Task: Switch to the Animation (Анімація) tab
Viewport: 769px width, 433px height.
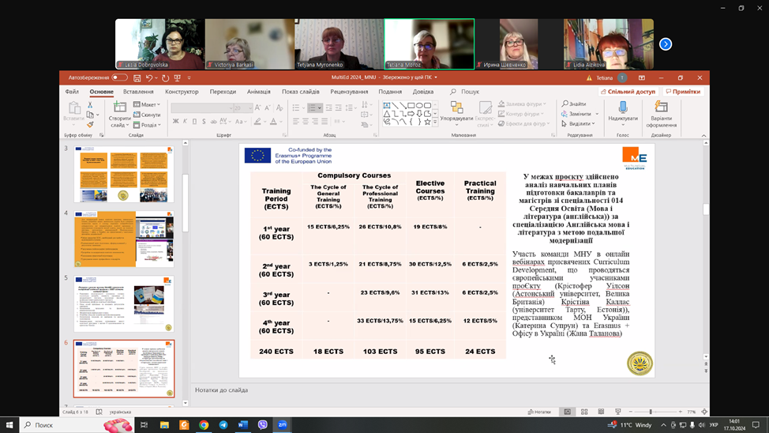Action: coord(258,92)
